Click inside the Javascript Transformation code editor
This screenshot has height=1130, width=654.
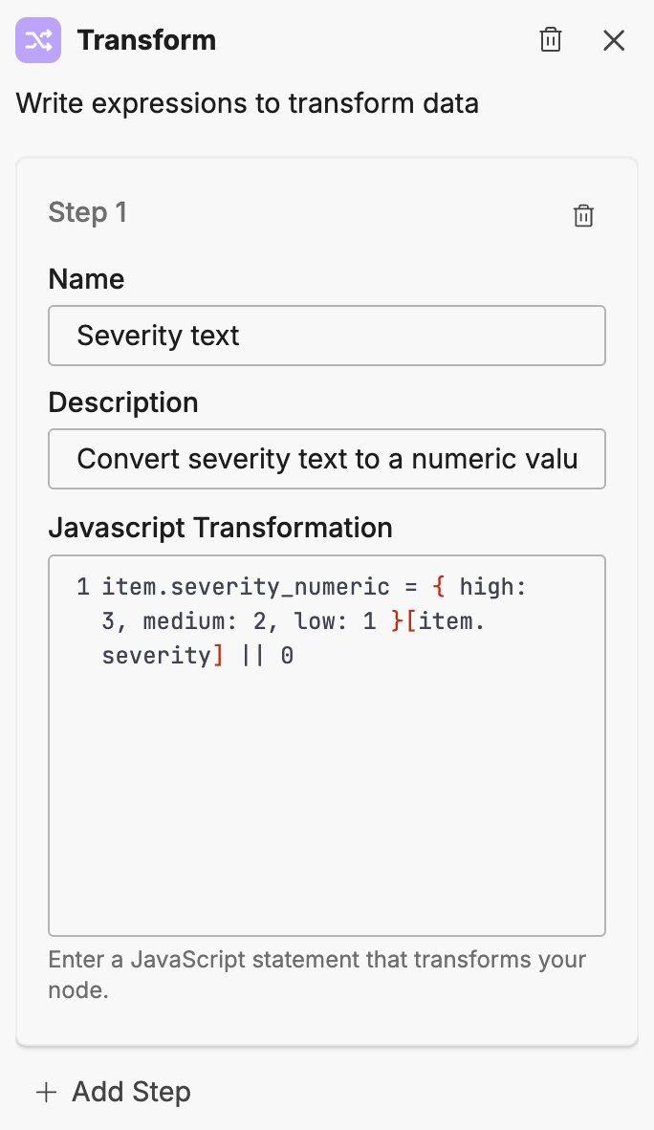coord(327,746)
